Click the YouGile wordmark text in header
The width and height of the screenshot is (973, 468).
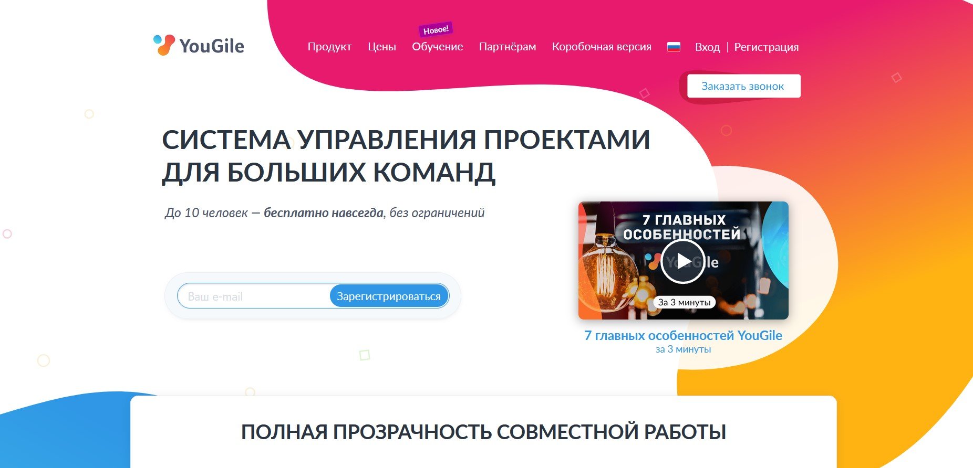pos(212,46)
